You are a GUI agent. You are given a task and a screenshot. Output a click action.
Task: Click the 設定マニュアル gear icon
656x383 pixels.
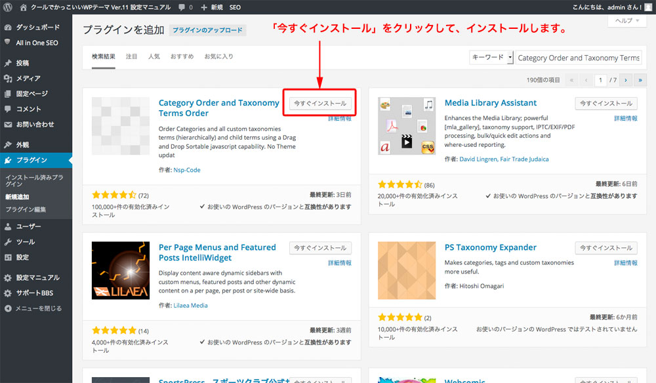7,277
